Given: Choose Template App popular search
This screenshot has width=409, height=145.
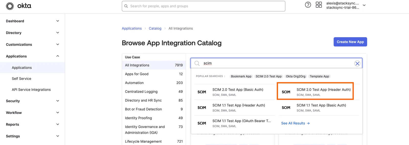Looking at the screenshot, I should (319, 76).
